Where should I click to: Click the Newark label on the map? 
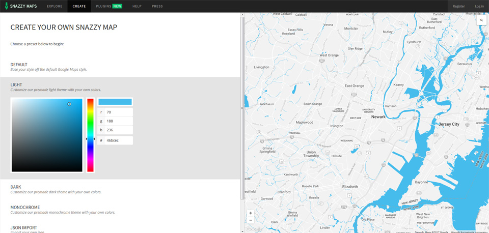[378, 117]
